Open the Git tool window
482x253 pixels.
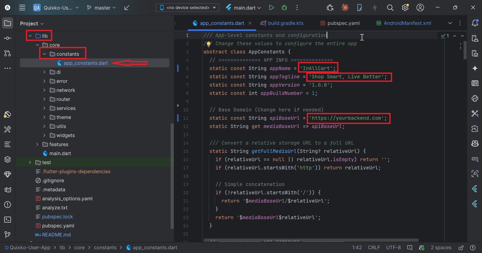(8, 235)
